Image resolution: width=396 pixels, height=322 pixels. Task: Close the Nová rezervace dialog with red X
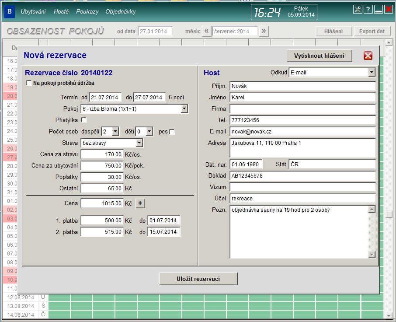point(368,56)
